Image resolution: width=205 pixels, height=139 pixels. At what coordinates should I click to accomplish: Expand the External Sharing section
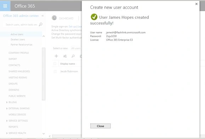click(7, 108)
